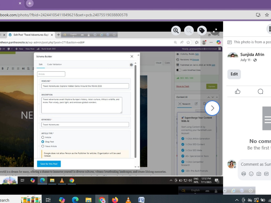Bookmark this page with the star icon

tap(267, 15)
